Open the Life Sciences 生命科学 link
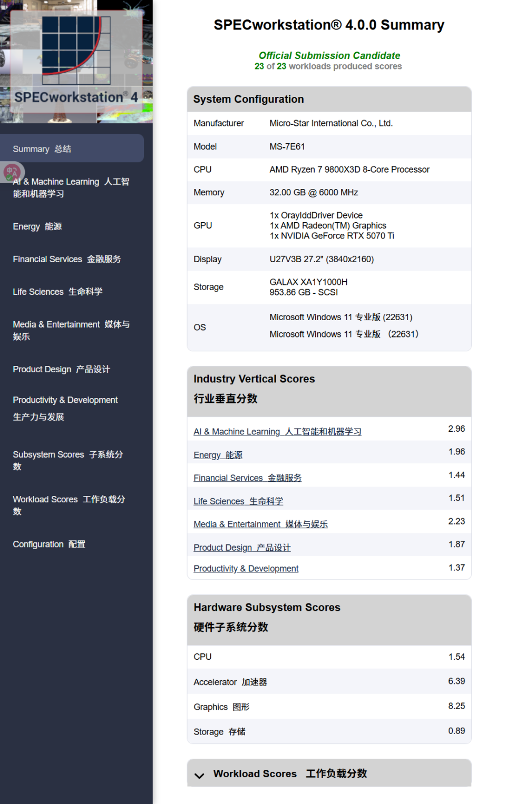The height and width of the screenshot is (804, 506). (238, 501)
